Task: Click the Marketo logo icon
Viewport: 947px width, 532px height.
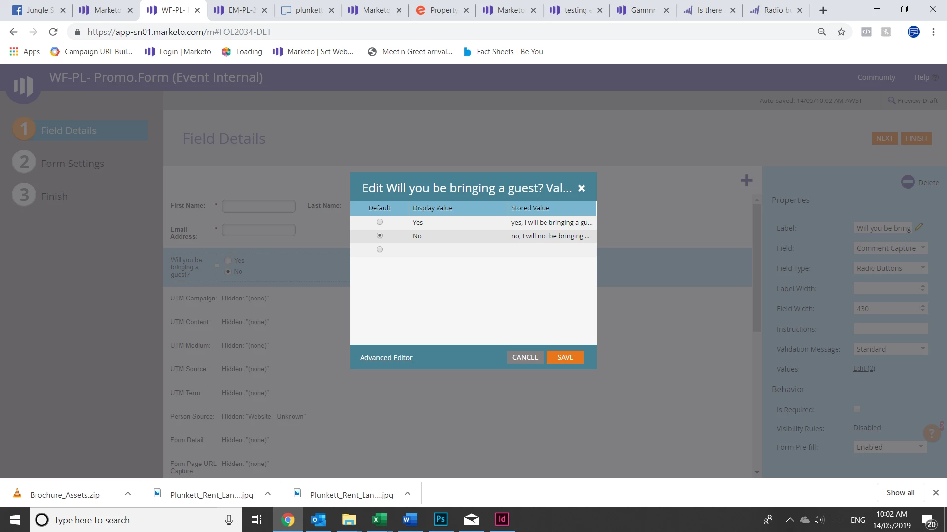Action: [23, 86]
